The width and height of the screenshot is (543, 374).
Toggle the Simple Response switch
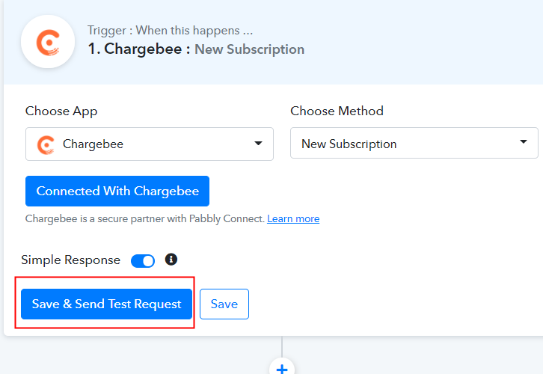pyautogui.click(x=143, y=261)
